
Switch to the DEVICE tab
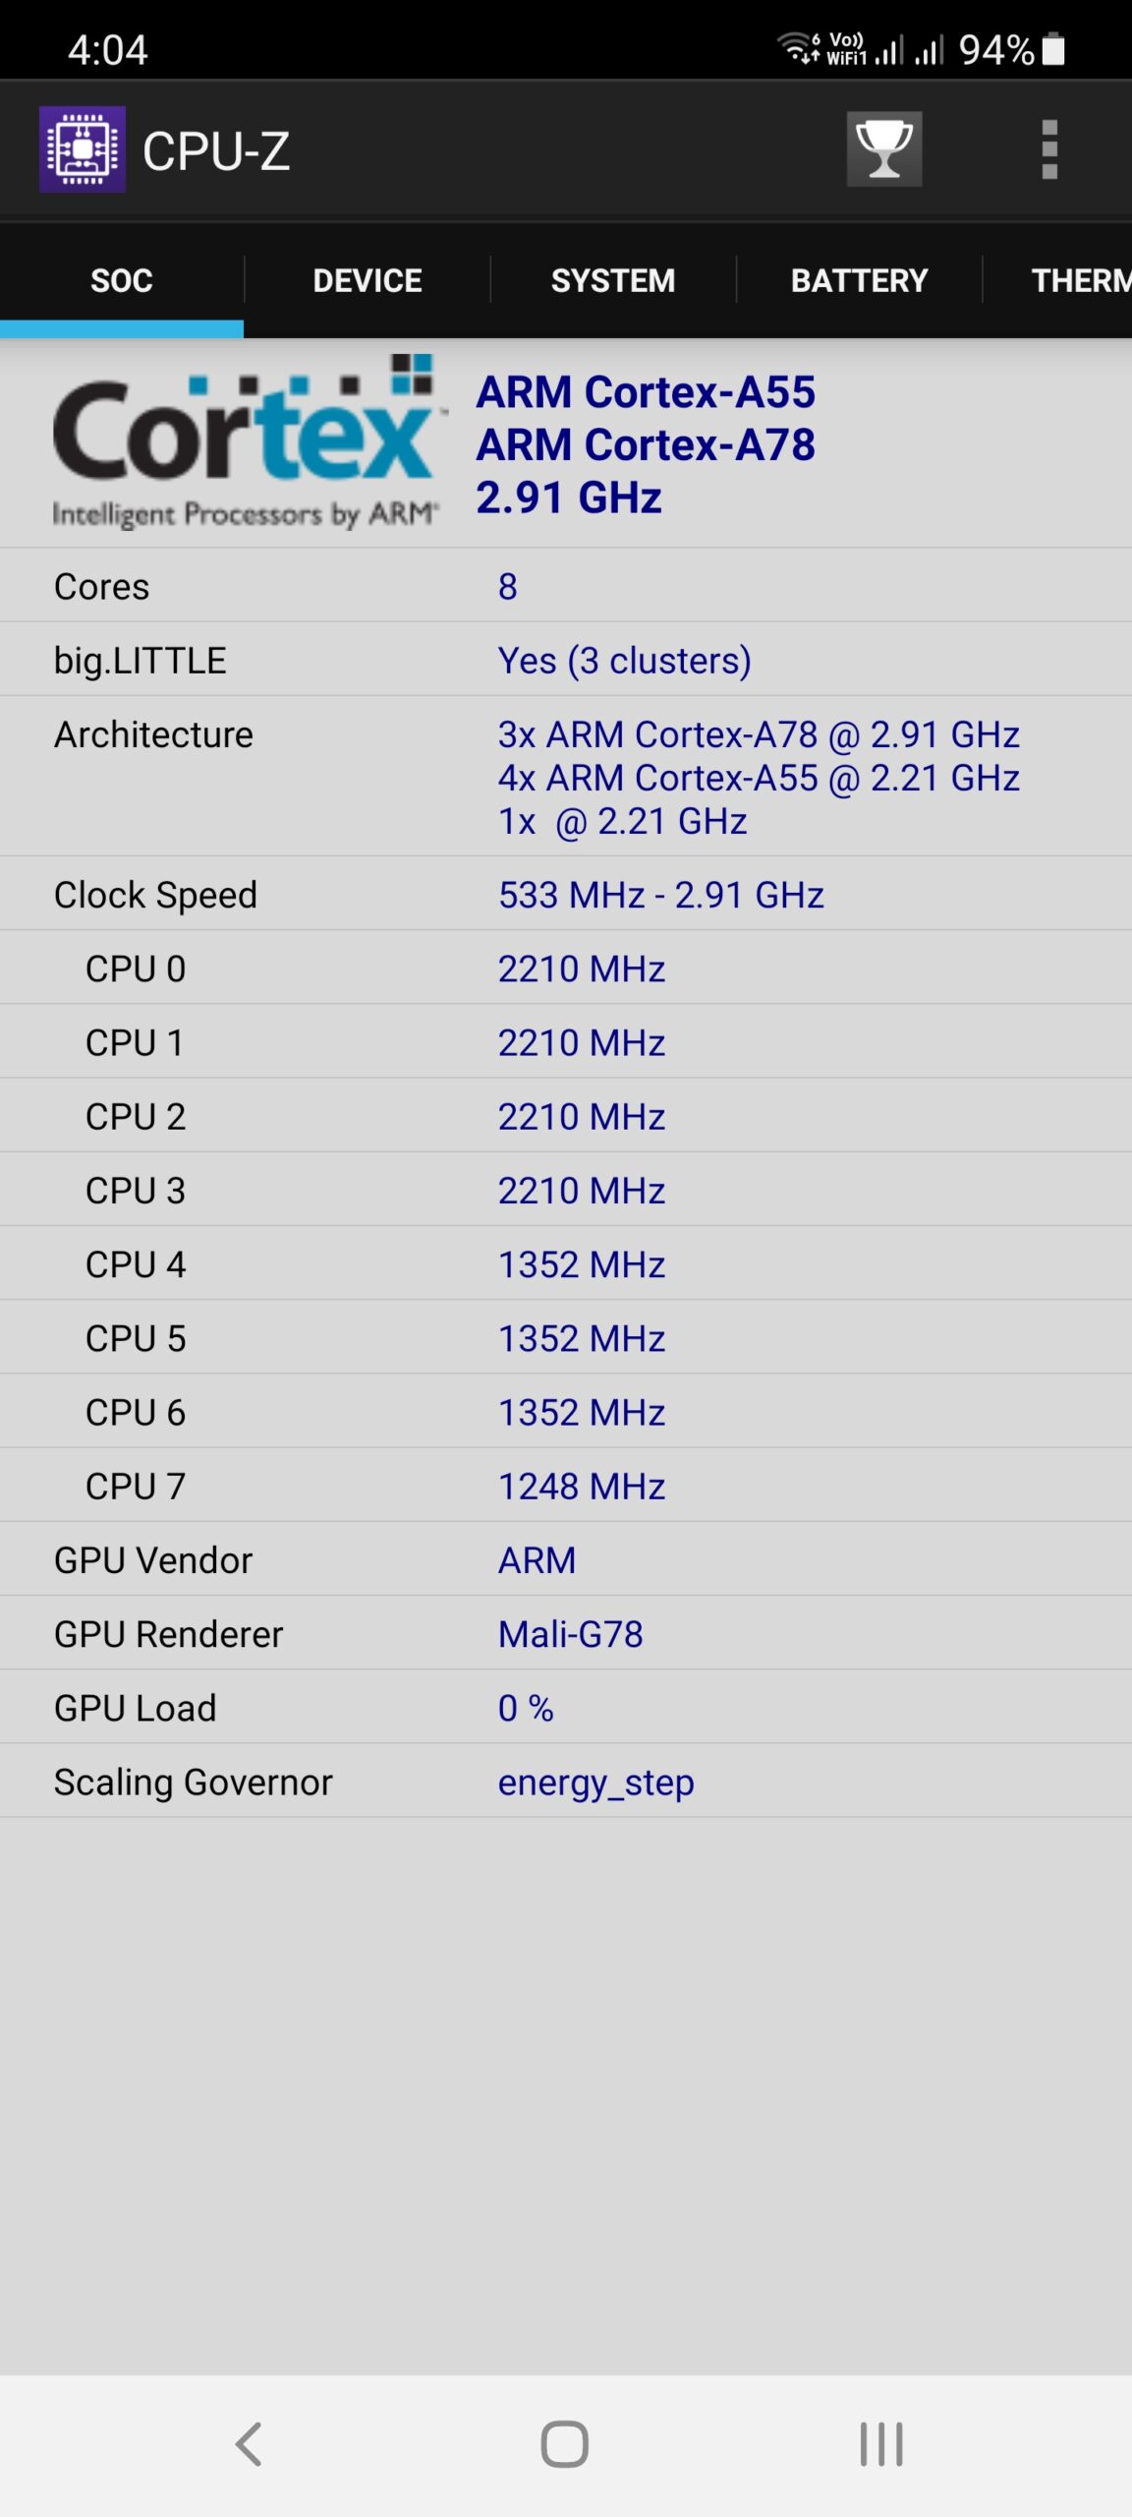pyautogui.click(x=368, y=281)
